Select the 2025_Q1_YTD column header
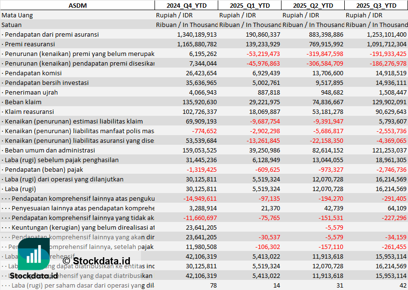The height and width of the screenshot is (290, 408). [x=249, y=5]
